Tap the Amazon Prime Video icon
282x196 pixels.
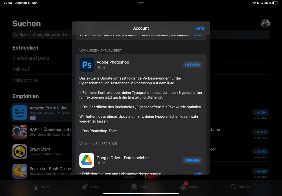20,113
